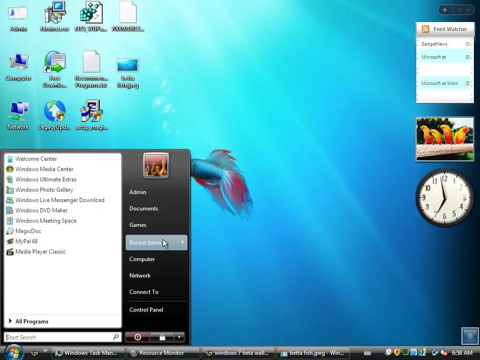Click the Feed Watcher gadget header

[445, 29]
